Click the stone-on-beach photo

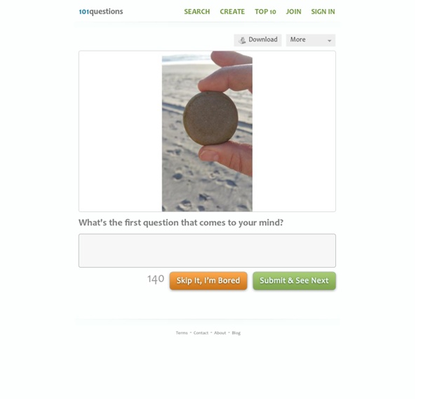click(207, 131)
